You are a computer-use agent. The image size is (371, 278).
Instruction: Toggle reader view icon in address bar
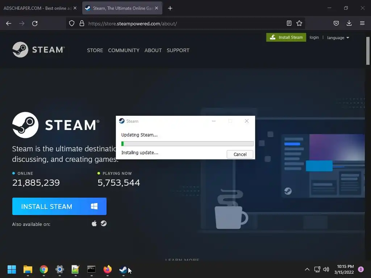click(289, 23)
